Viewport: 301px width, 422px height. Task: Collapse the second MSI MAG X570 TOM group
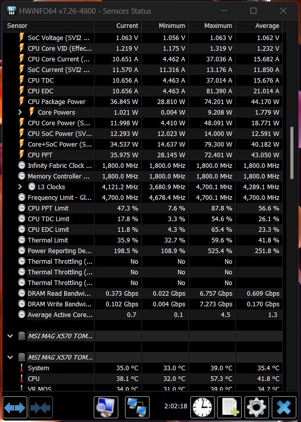click(10, 357)
